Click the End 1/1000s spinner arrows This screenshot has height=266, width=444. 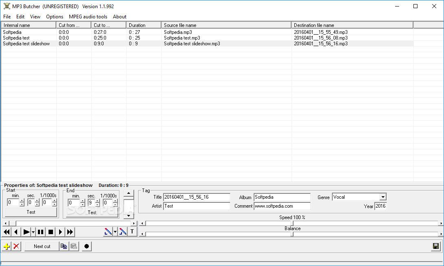pyautogui.click(x=115, y=202)
